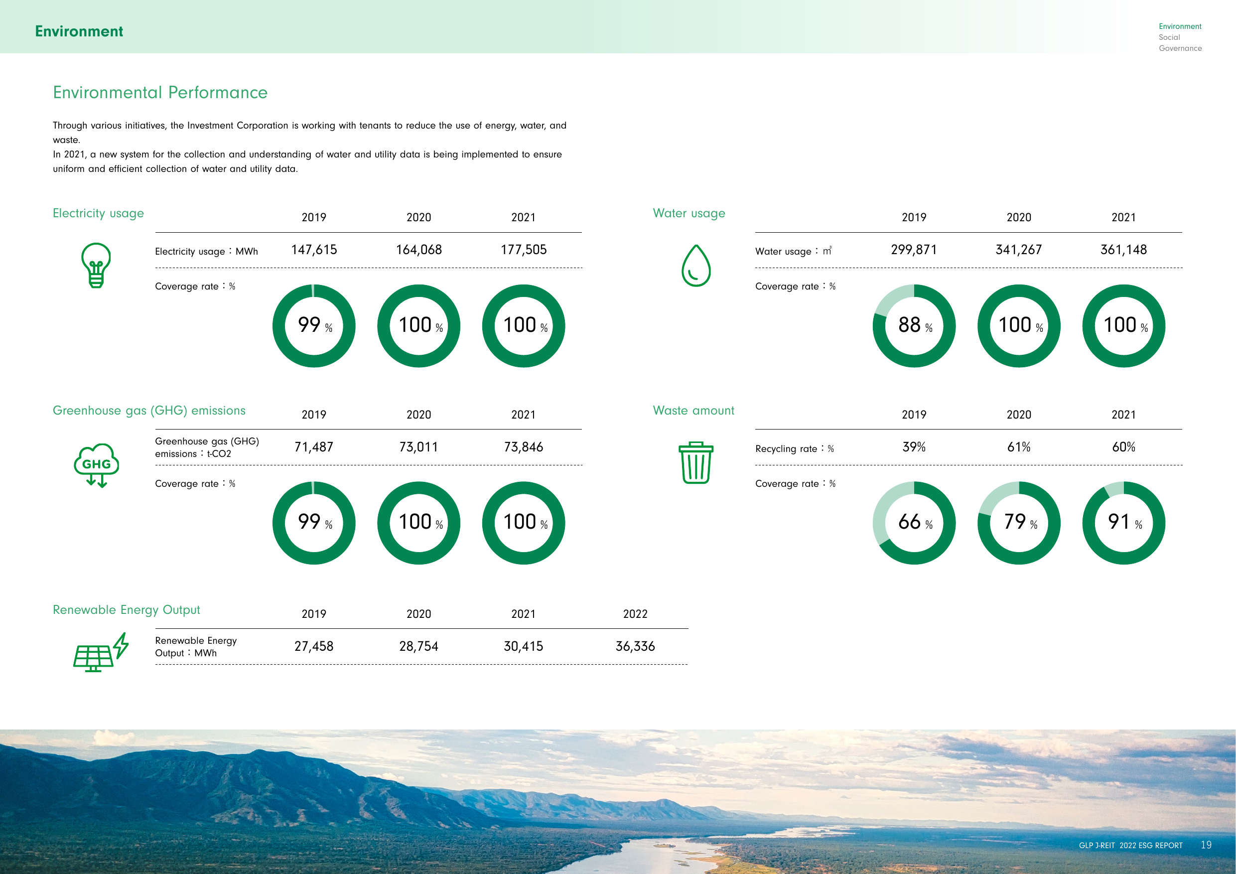Click the 164,068 electricity usage value

coord(419,250)
